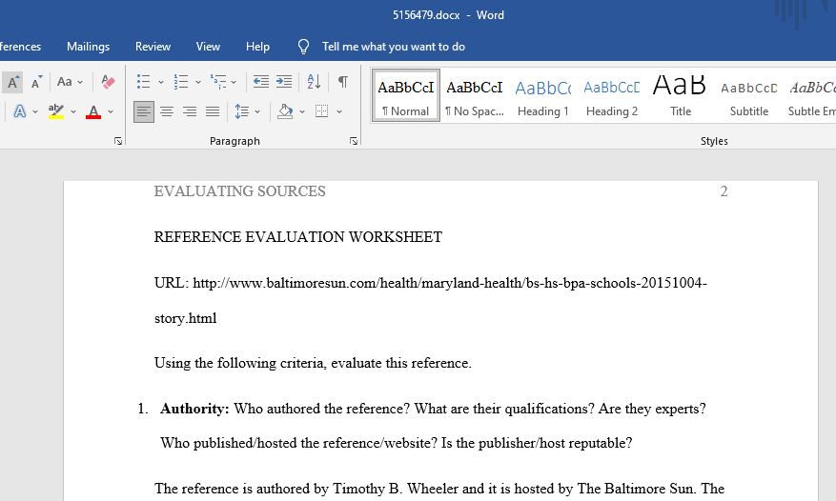The width and height of the screenshot is (836, 501).
Task: Toggle Center paragraph alignment
Action: [x=167, y=111]
